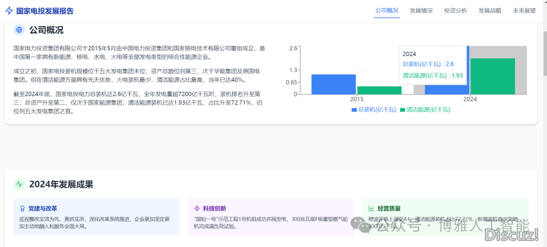Click the green legend color square

tap(402, 110)
